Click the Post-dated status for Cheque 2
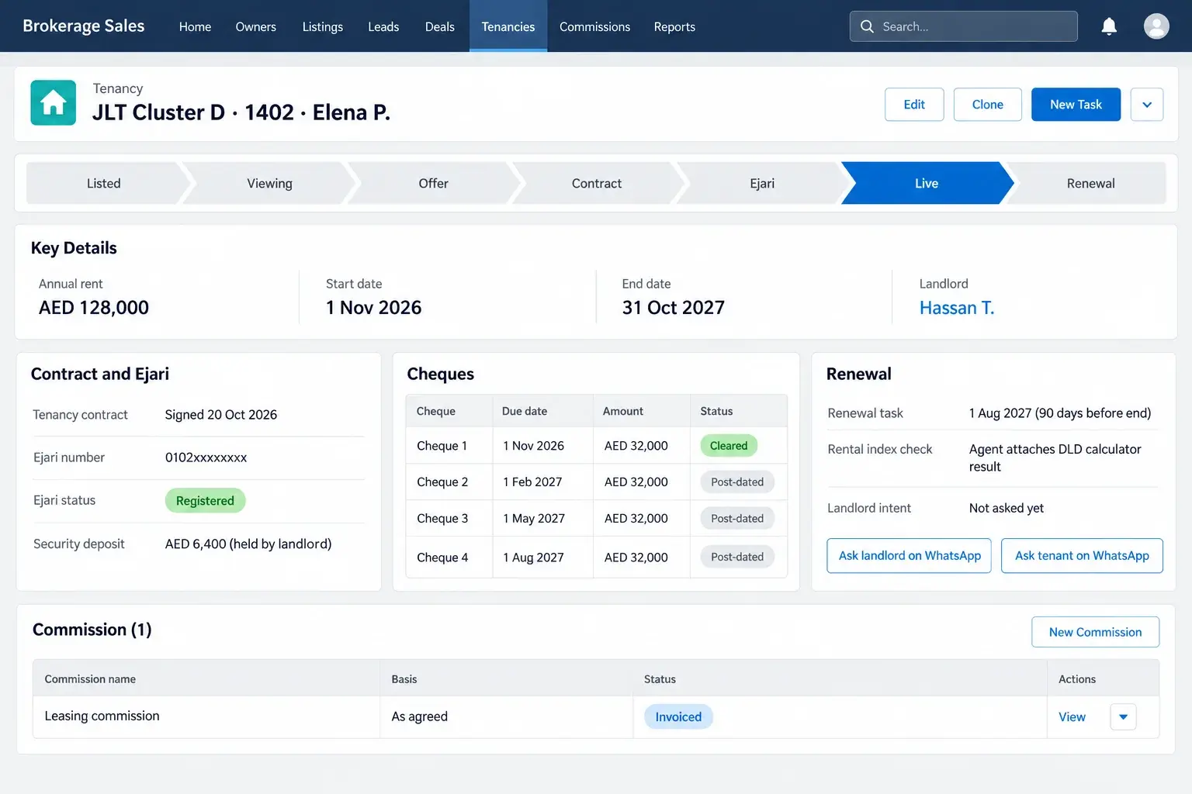Viewport: 1192px width, 794px height. click(737, 482)
